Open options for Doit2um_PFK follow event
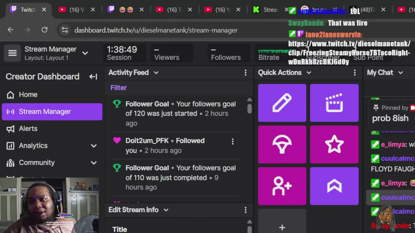This screenshot has width=415, height=233. (232, 141)
